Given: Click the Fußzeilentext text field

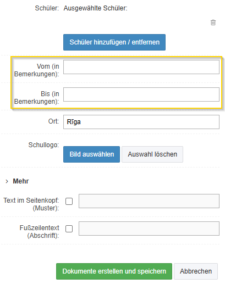Looking at the screenshot, I should tap(149, 229).
